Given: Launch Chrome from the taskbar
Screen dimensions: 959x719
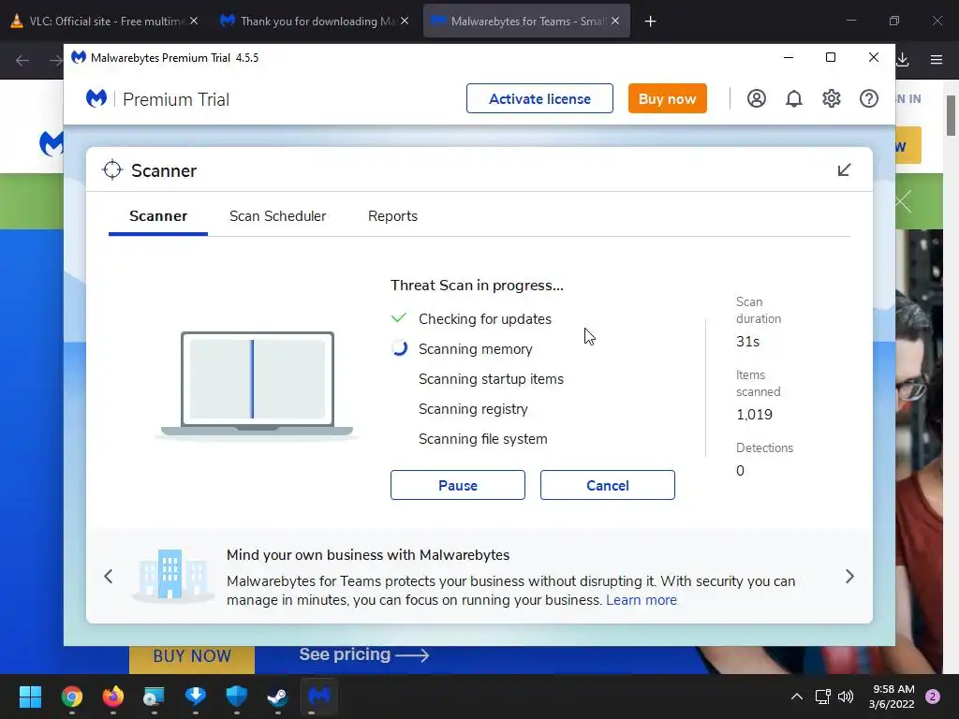Looking at the screenshot, I should click(71, 697).
